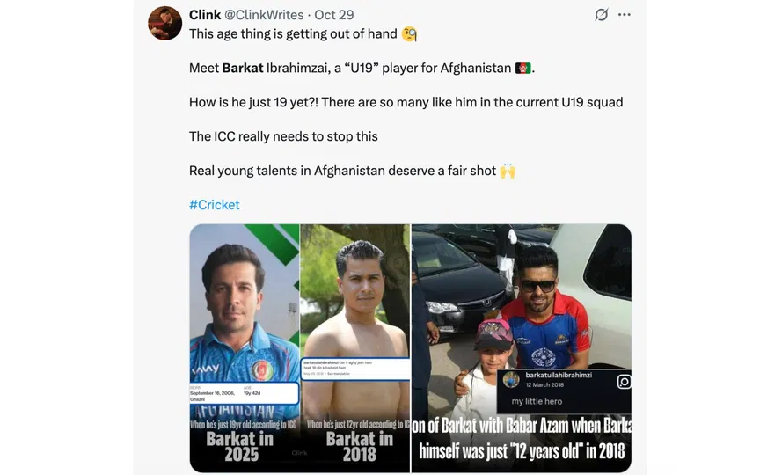760x475 pixels.
Task: Click the bold word Barkat in tweet
Action: tap(243, 68)
